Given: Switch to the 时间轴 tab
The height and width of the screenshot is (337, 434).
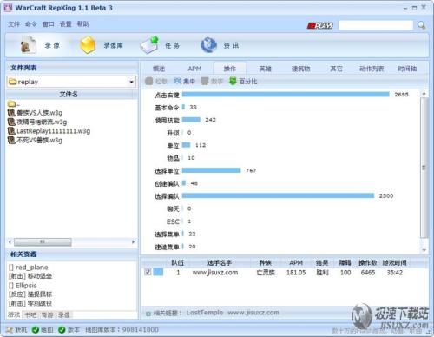Looking at the screenshot, I should click(x=407, y=69).
